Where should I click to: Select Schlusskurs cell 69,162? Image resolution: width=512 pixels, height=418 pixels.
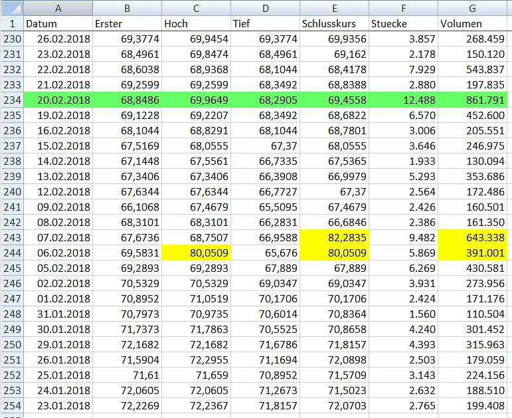point(335,54)
